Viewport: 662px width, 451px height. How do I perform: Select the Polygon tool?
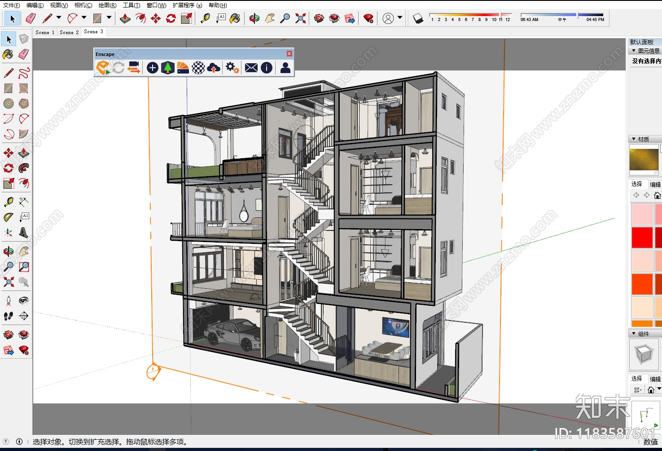click(24, 104)
